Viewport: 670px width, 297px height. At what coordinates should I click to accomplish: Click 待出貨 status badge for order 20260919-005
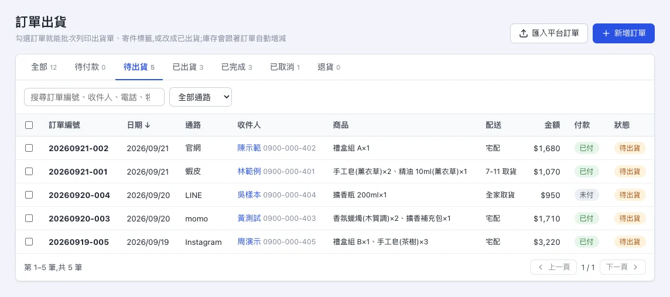coord(630,242)
